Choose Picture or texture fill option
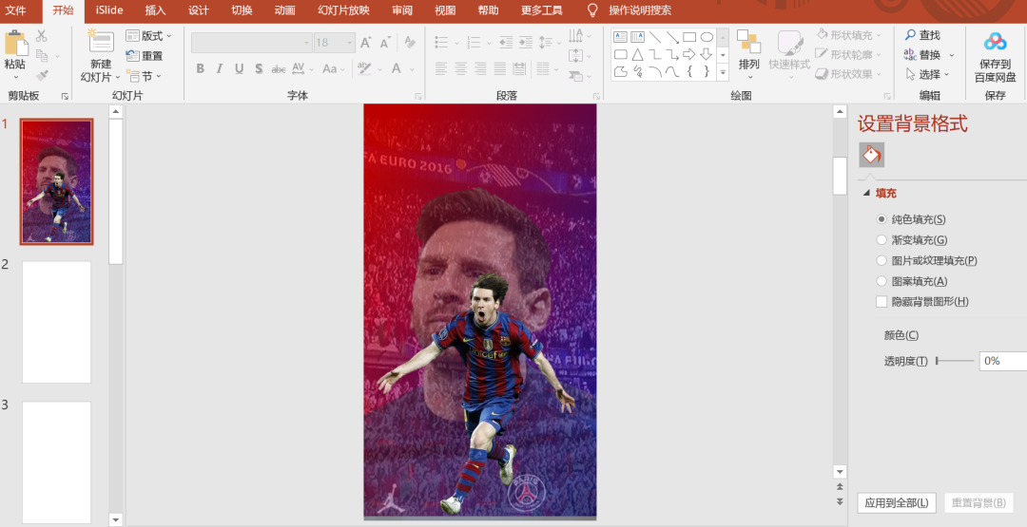 pos(882,260)
